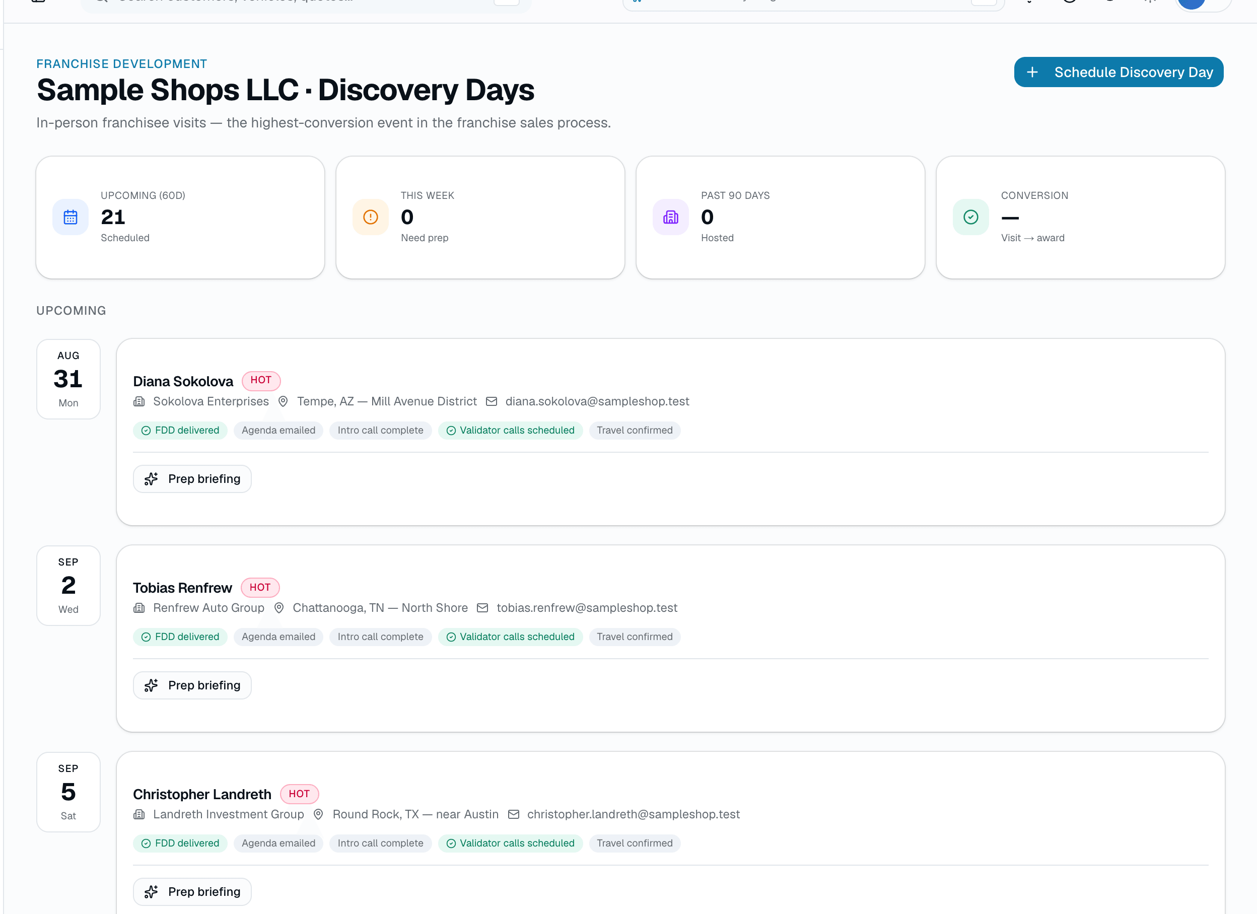
Task: Click the Christopher Landreth name heading
Action: 202,794
